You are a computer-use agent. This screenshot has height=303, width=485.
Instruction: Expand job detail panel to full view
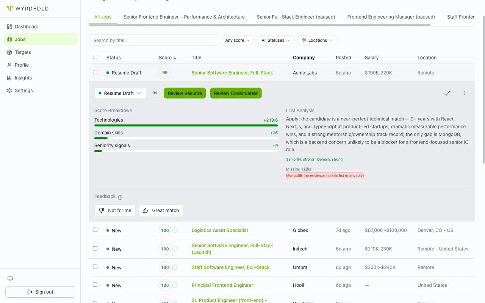(x=448, y=93)
